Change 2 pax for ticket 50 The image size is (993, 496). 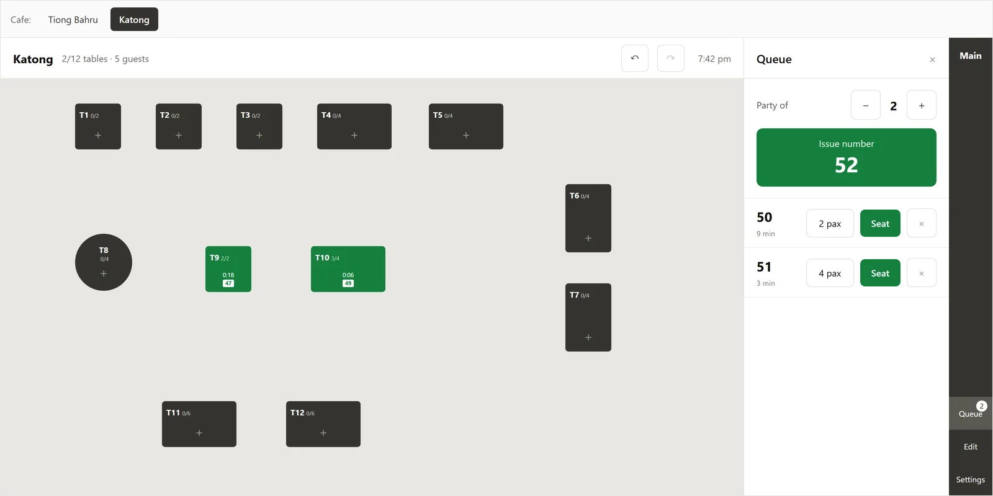coord(830,223)
